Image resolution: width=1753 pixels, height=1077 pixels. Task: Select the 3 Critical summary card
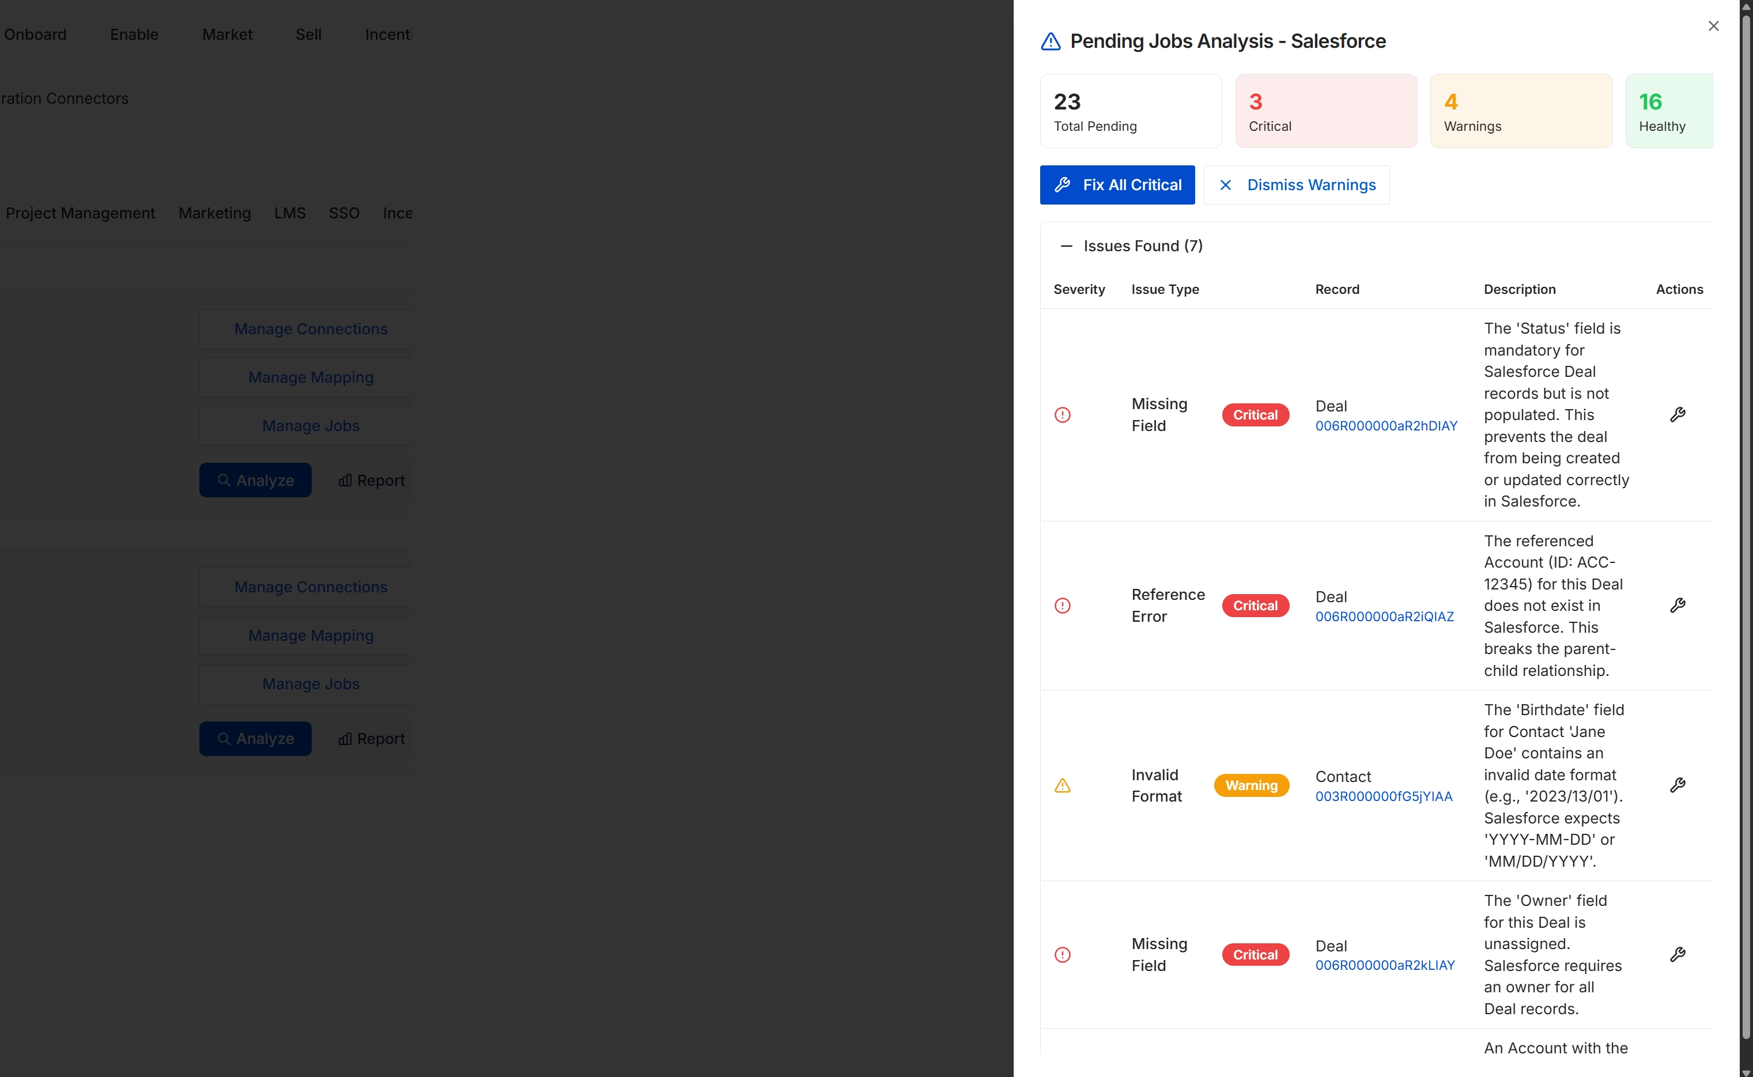click(1325, 111)
